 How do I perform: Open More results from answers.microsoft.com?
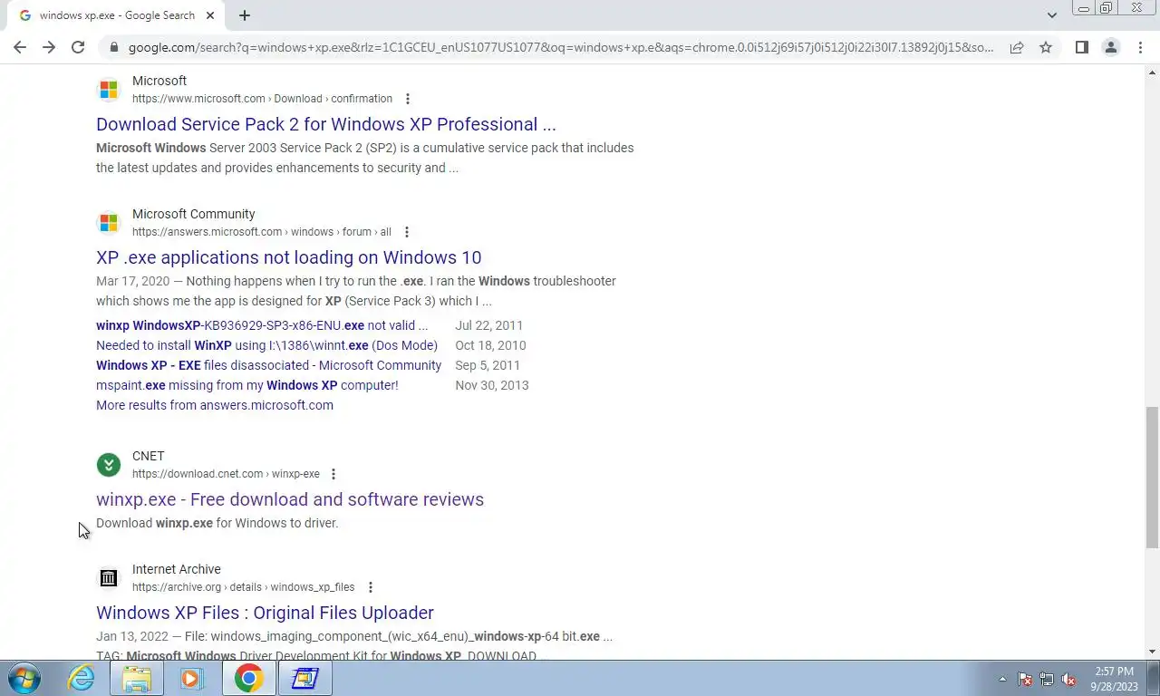(215, 405)
